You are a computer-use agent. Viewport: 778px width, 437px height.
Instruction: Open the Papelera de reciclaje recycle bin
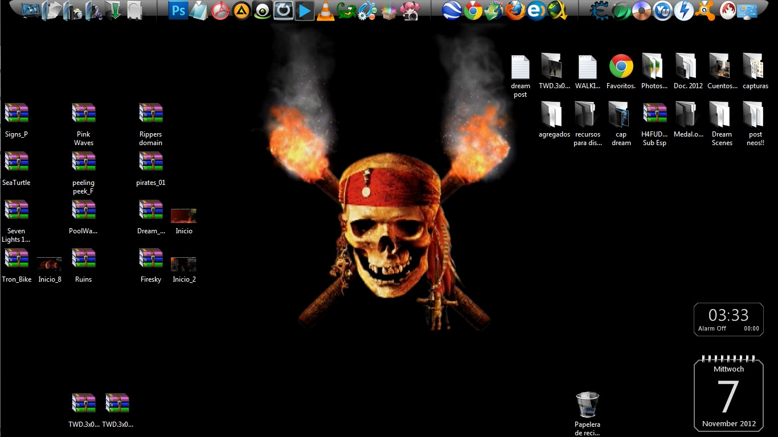point(587,413)
